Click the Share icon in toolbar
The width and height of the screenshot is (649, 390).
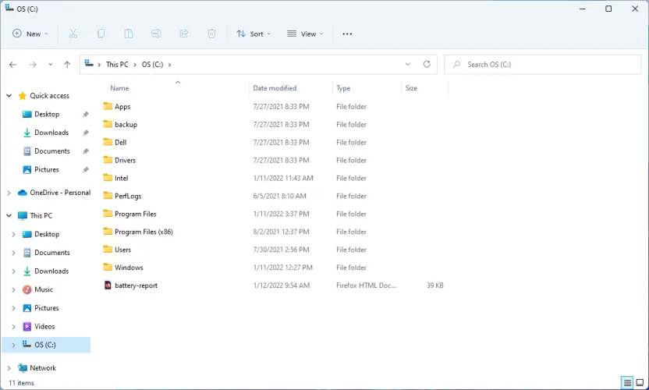[184, 34]
